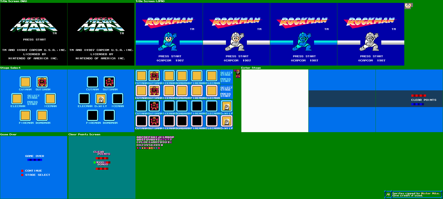Click the white arrow glyph after digit 9
The width and height of the screenshot is (443, 199).
(162, 145)
